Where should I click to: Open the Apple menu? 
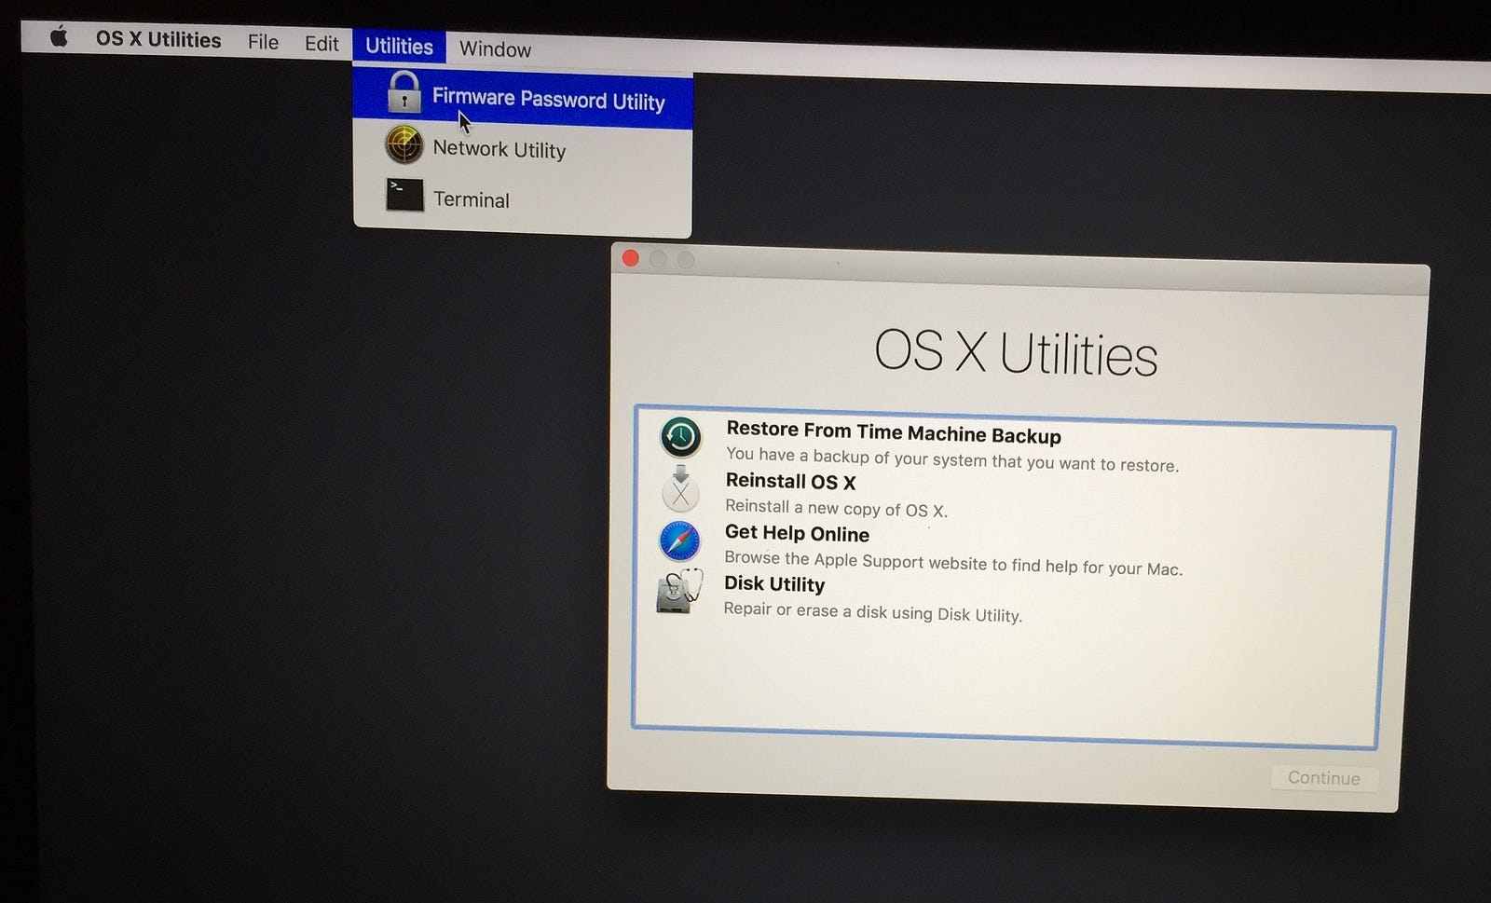[59, 37]
